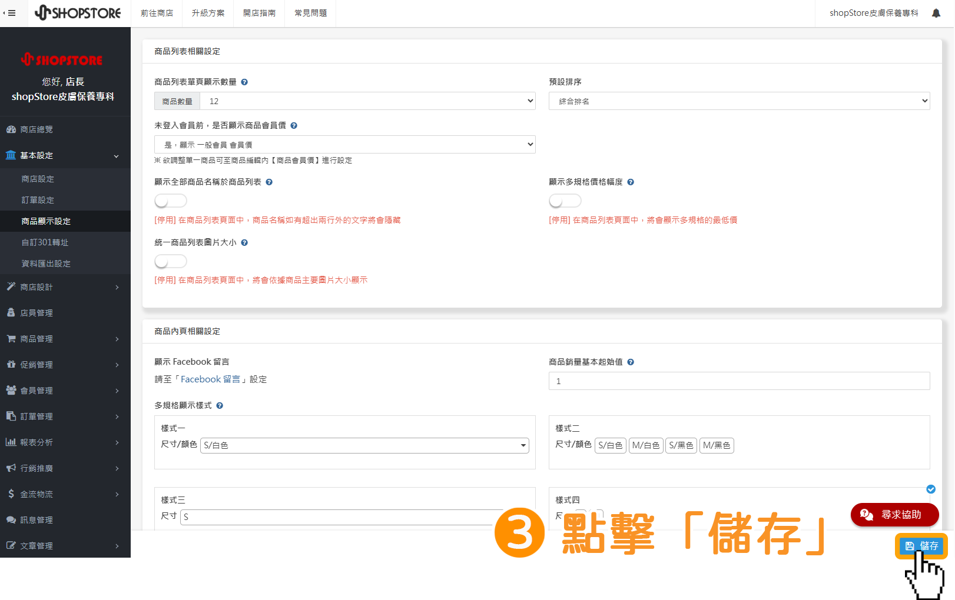Open the 尺寸/顏色 dropdown in 樣式一

pyautogui.click(x=364, y=445)
